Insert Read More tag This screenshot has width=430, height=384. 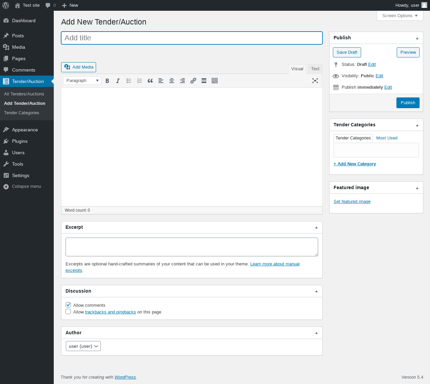[x=204, y=81]
